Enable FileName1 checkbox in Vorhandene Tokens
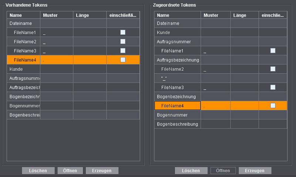Image resolution: width=296 pixels, height=177 pixels. tap(123, 33)
